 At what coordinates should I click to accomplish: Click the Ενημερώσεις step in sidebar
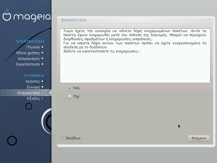[28, 93]
